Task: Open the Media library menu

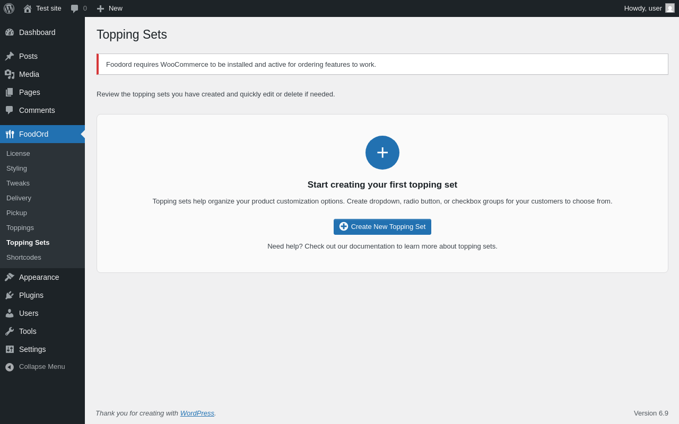Action: (29, 74)
